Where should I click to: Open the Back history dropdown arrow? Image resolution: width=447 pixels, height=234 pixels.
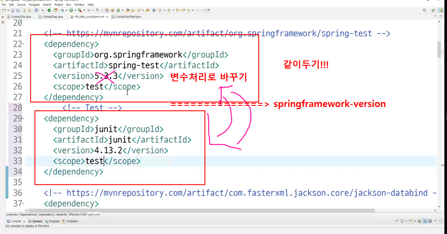click(x=193, y=10)
